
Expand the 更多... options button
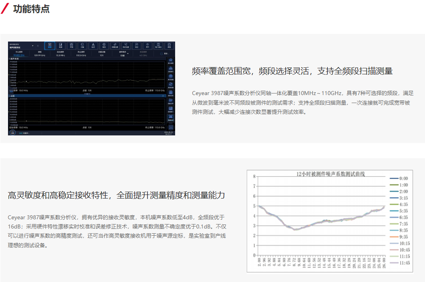point(164,54)
